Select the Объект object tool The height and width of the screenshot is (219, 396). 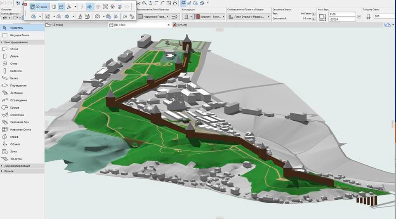(22, 144)
